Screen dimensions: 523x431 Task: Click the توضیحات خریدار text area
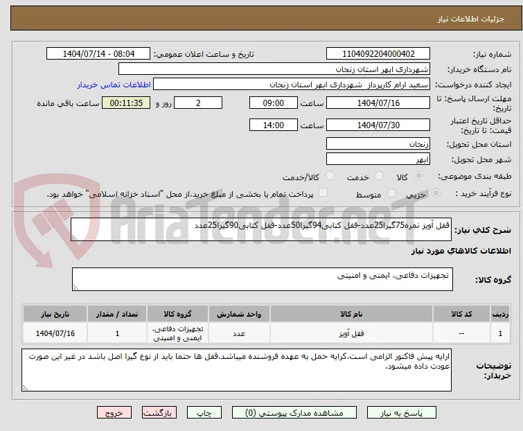[x=236, y=370]
